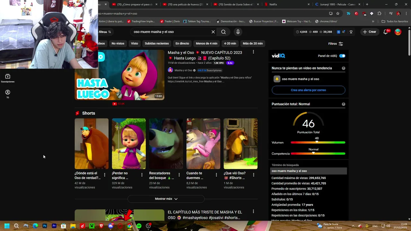The image size is (411, 231).
Task: Open 'Masha y el Oso' channel link
Action: tap(183, 70)
